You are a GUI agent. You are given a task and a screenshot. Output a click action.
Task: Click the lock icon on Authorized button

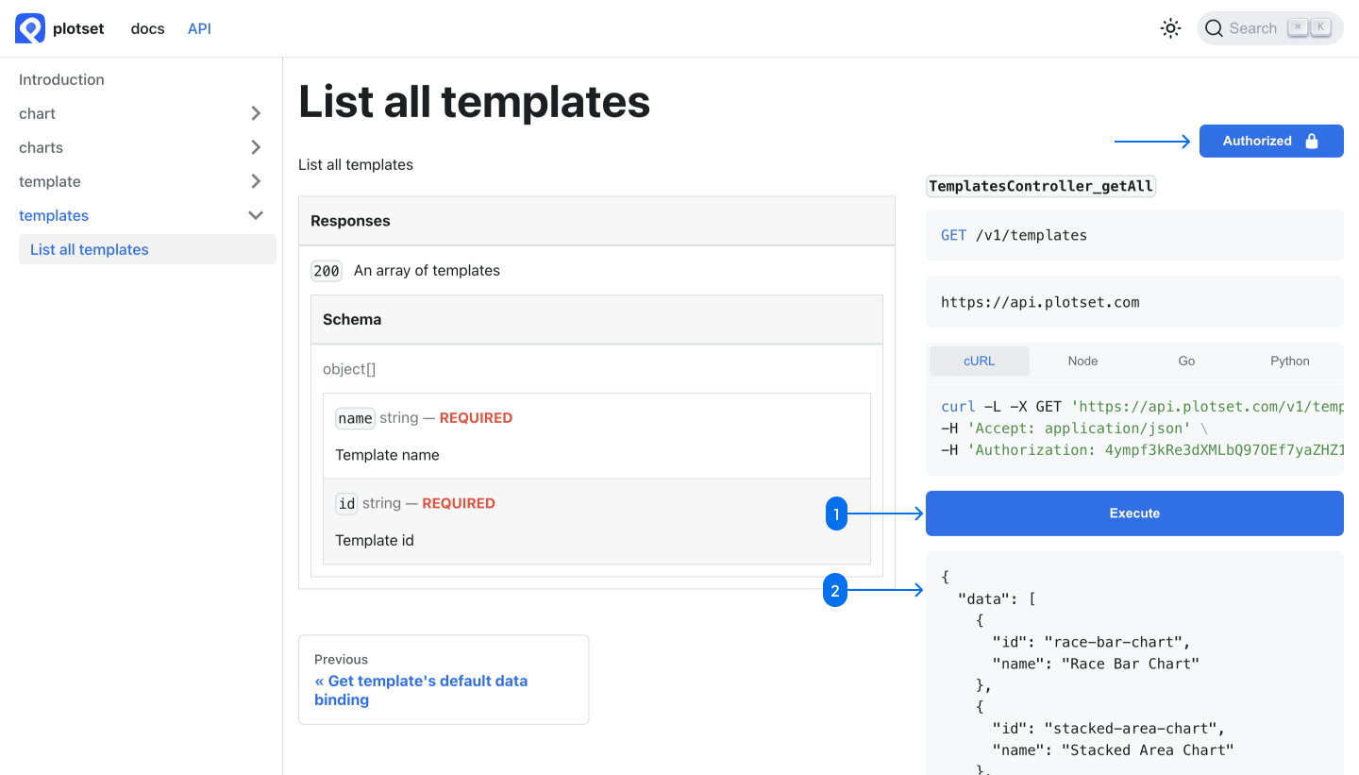pyautogui.click(x=1311, y=140)
